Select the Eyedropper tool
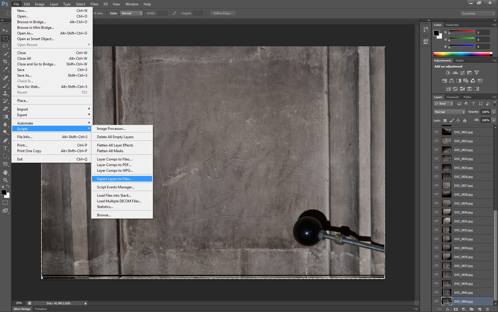Screen dimensions: 498x312 click(5, 70)
